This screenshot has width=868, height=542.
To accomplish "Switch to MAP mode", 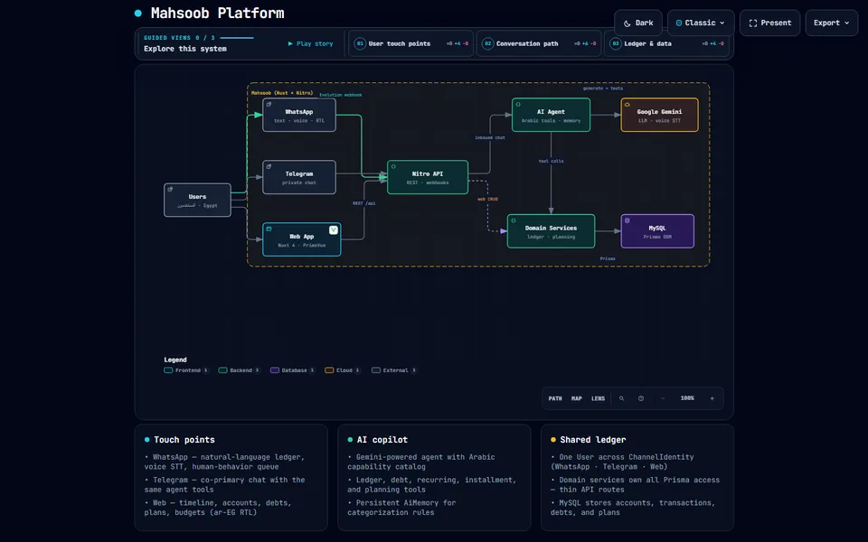I will pyautogui.click(x=576, y=398).
